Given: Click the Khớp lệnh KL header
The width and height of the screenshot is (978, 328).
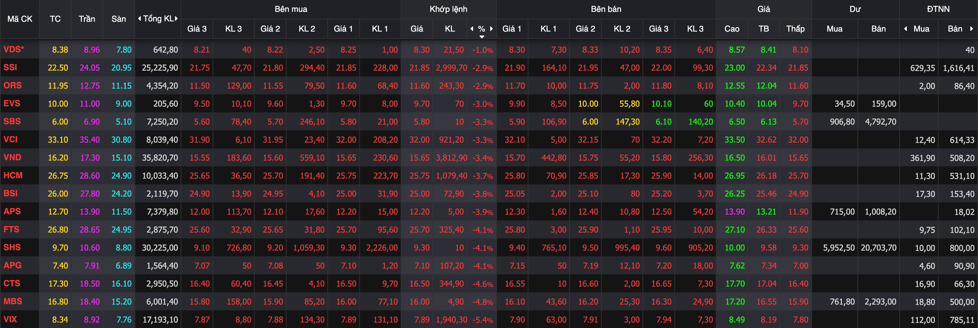Looking at the screenshot, I should coord(450,29).
